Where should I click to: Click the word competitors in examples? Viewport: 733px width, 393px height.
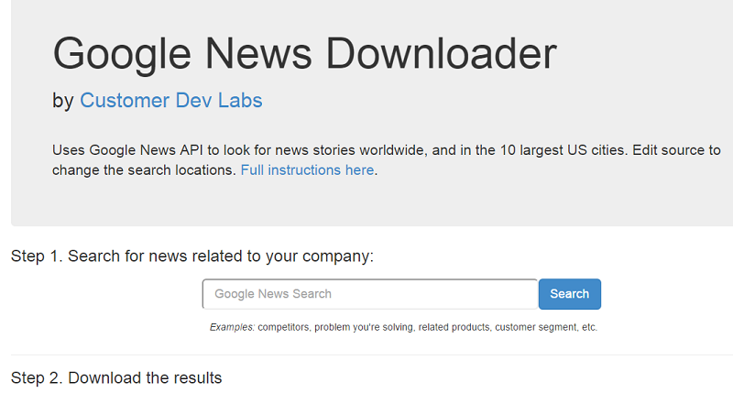point(283,327)
